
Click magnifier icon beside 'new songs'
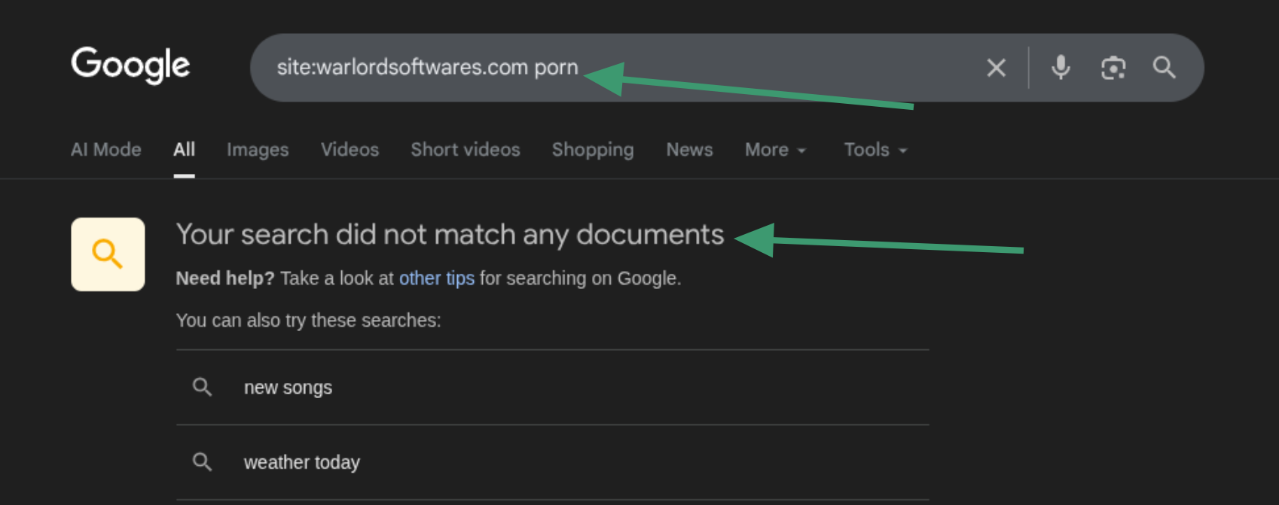tap(202, 387)
